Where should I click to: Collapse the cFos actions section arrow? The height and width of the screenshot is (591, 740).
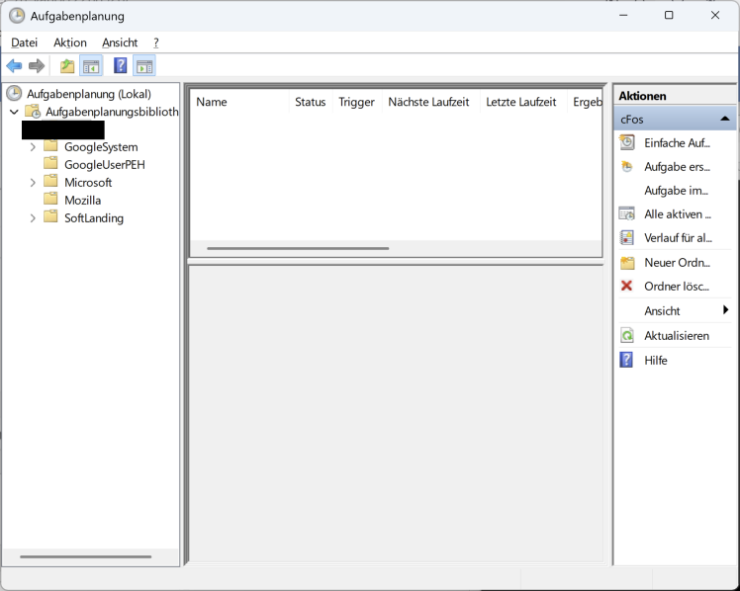725,119
